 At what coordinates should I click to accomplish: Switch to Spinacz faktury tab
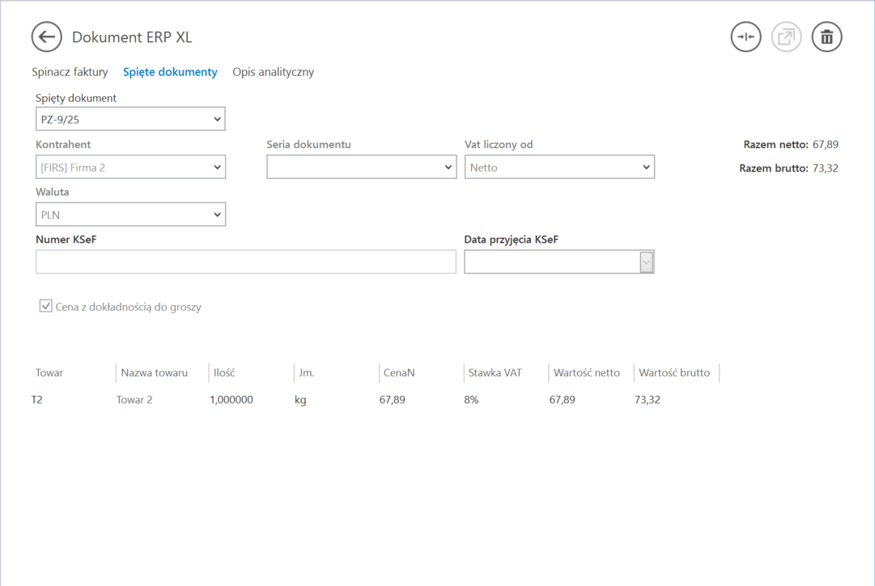(x=70, y=72)
